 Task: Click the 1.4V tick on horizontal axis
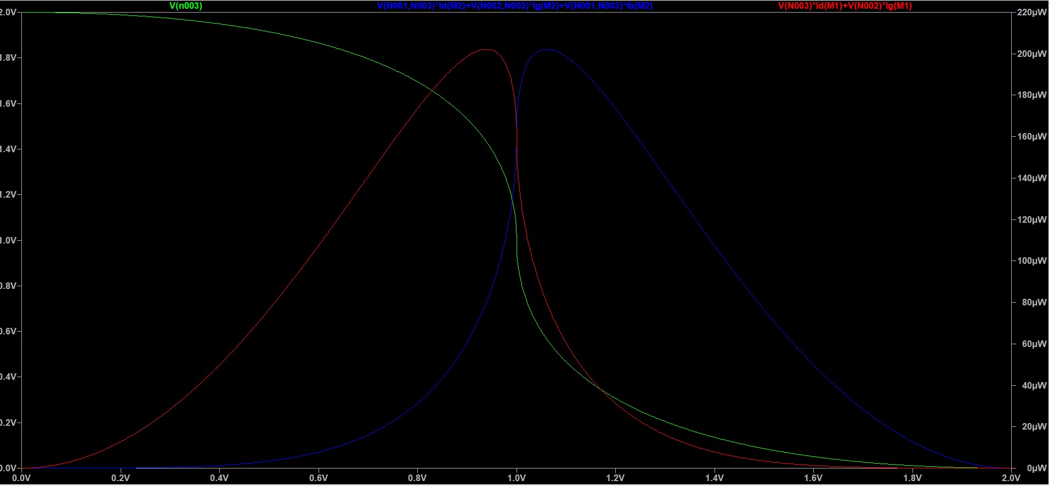coord(715,478)
